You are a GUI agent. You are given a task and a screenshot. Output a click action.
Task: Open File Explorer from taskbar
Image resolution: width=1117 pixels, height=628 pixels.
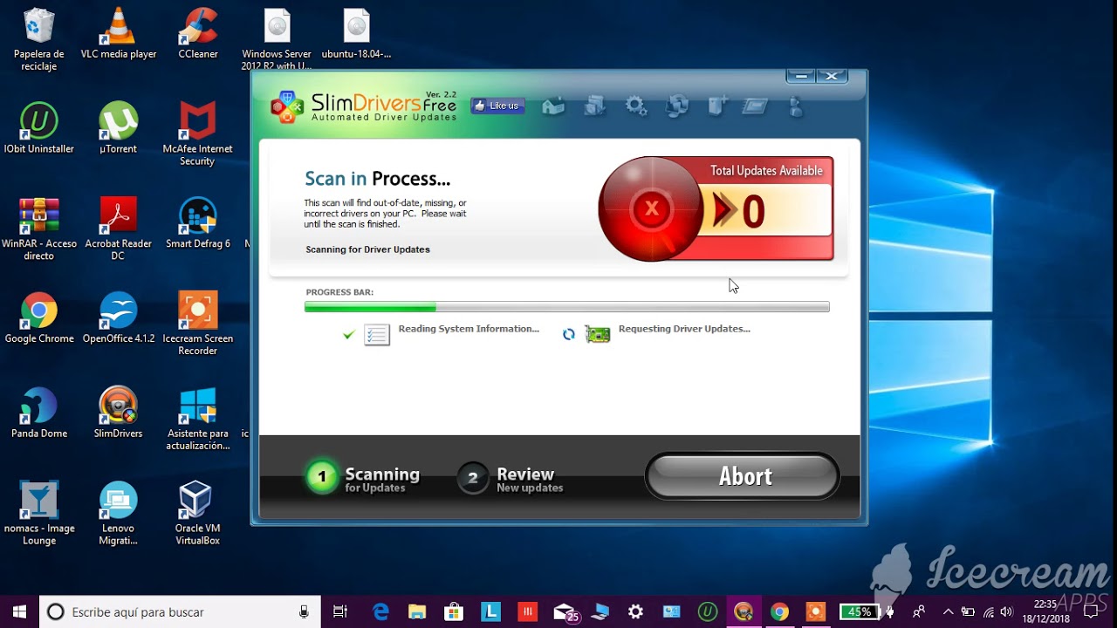coord(418,611)
